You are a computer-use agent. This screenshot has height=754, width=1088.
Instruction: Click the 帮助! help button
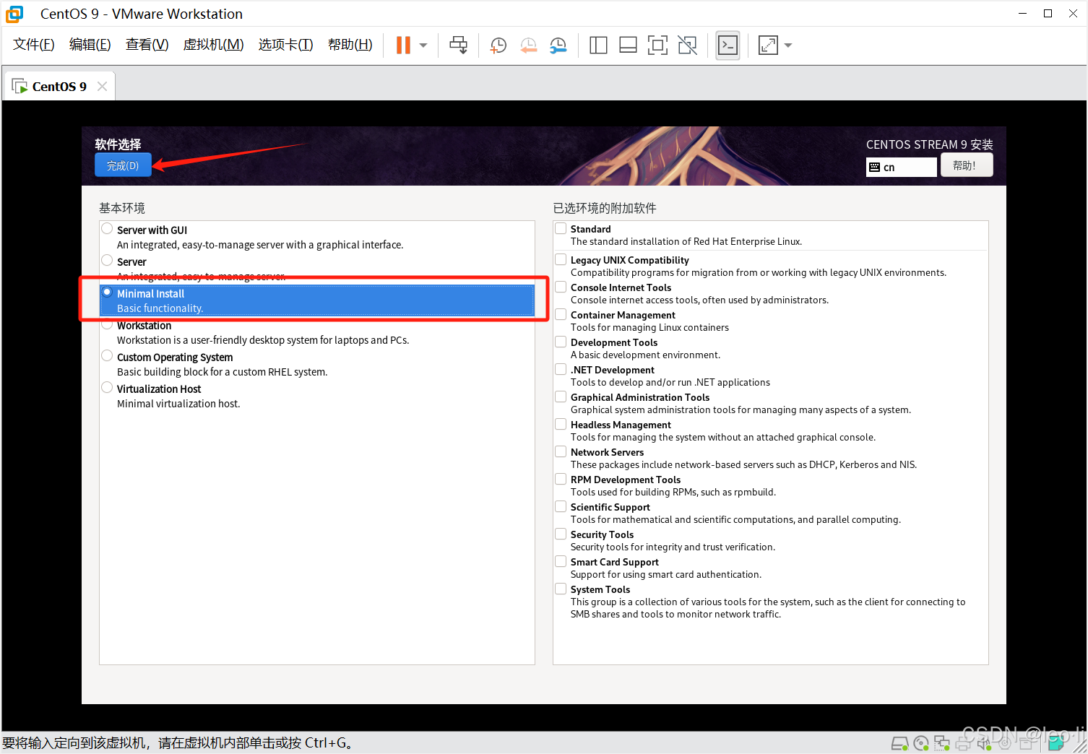(x=967, y=165)
